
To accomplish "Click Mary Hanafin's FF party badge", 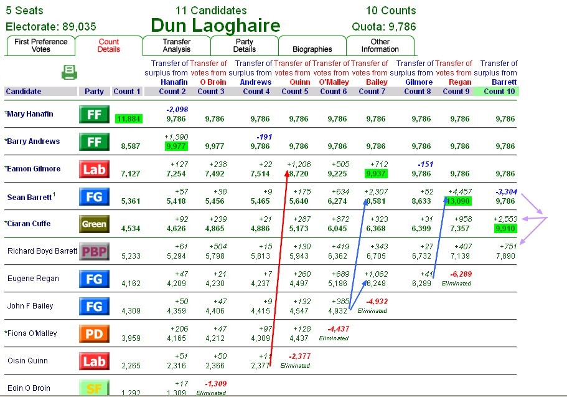I will (94, 115).
